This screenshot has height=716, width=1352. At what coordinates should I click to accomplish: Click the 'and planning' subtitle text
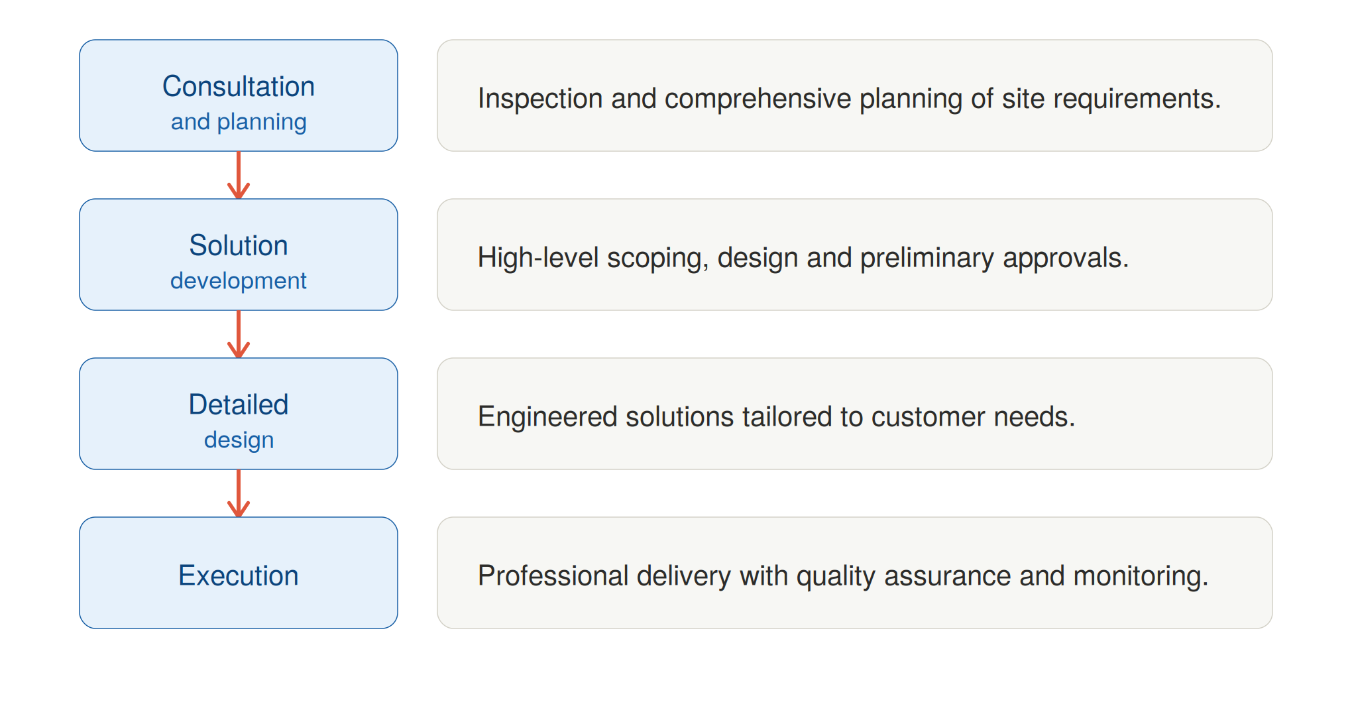click(x=239, y=122)
